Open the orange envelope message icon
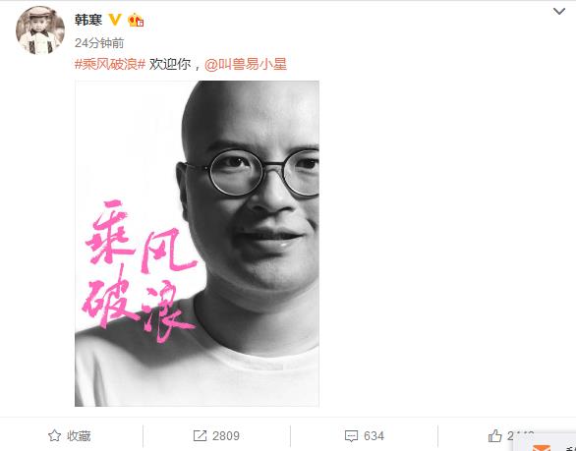This screenshot has width=576, height=451. (x=542, y=447)
